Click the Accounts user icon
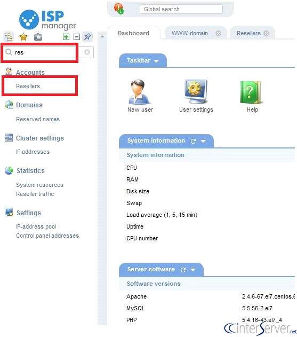Viewport: 297px width, 337px height. [9, 72]
